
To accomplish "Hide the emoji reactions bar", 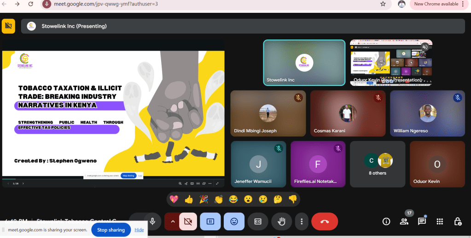I will tap(234, 221).
